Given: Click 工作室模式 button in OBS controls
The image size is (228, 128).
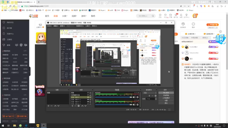Looking at the screenshot, I should (166, 98).
